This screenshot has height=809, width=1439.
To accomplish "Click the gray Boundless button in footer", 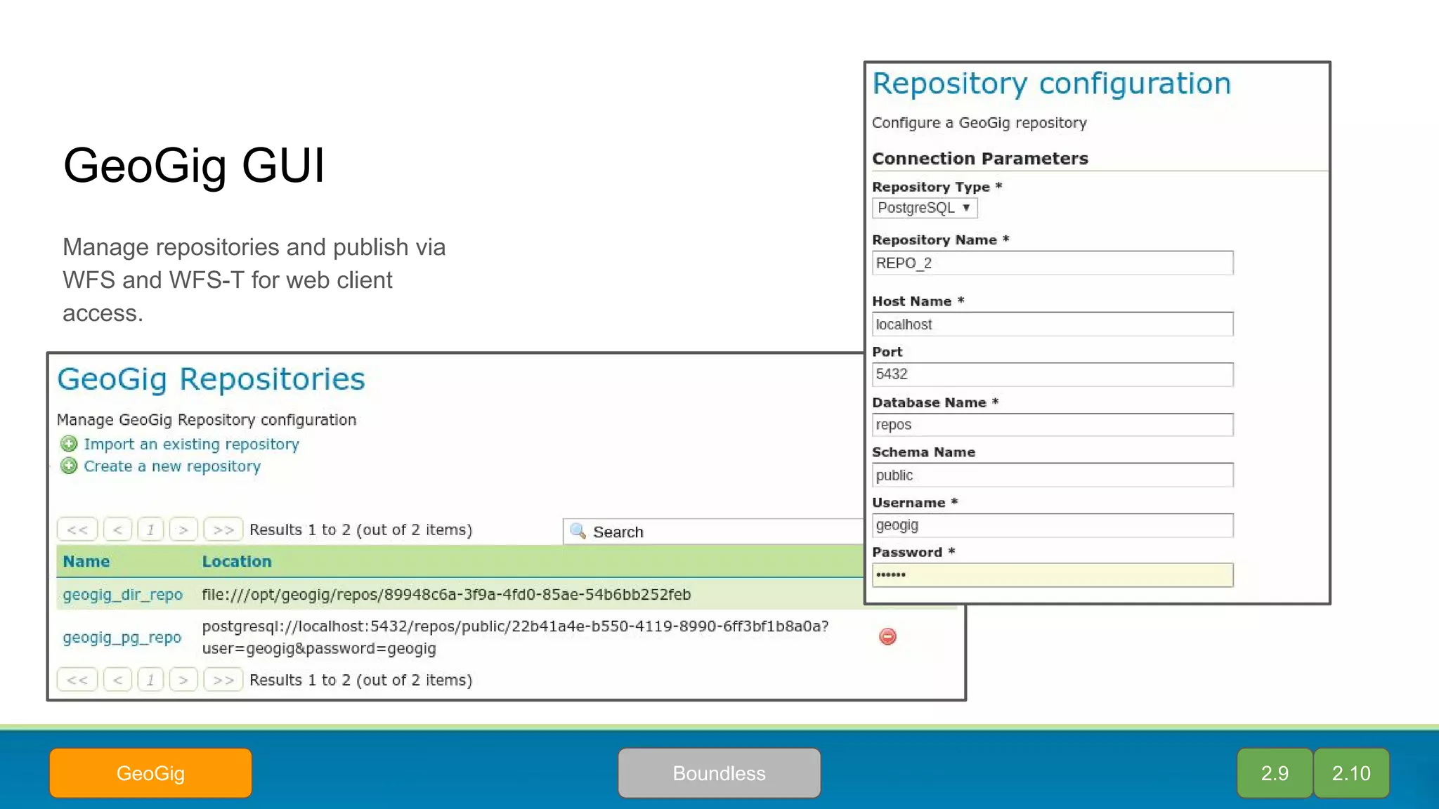I will tap(719, 773).
